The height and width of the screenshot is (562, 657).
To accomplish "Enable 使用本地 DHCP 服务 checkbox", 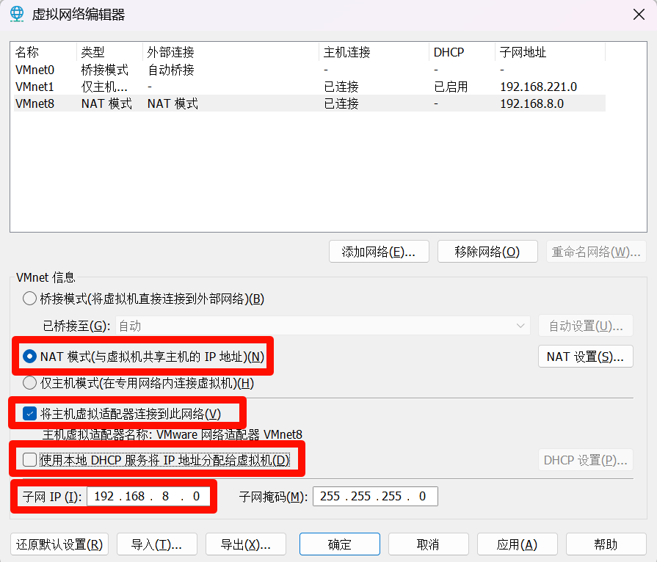I will point(29,460).
